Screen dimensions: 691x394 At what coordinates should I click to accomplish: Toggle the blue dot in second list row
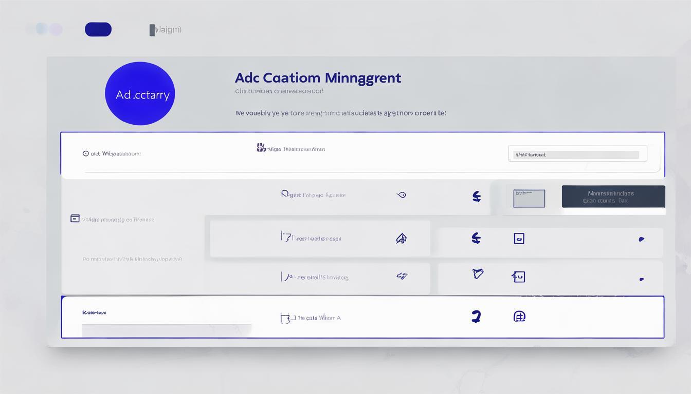click(641, 239)
